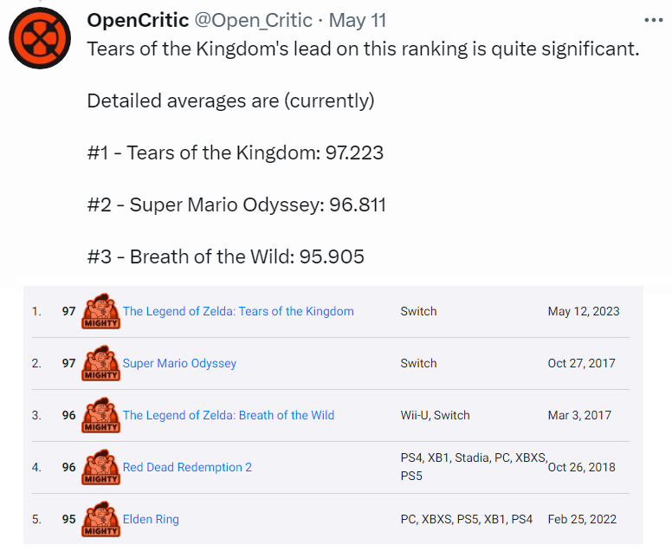Open the Elden Ring game link
Image resolution: width=672 pixels, height=558 pixels.
point(151,519)
